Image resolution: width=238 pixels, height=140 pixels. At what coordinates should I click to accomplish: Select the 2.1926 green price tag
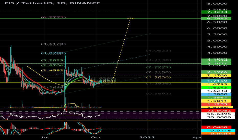coord(216,72)
